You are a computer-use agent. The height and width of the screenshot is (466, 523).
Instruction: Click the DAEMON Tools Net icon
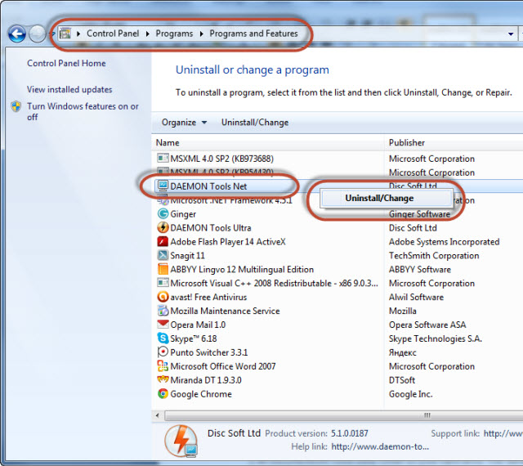(163, 186)
